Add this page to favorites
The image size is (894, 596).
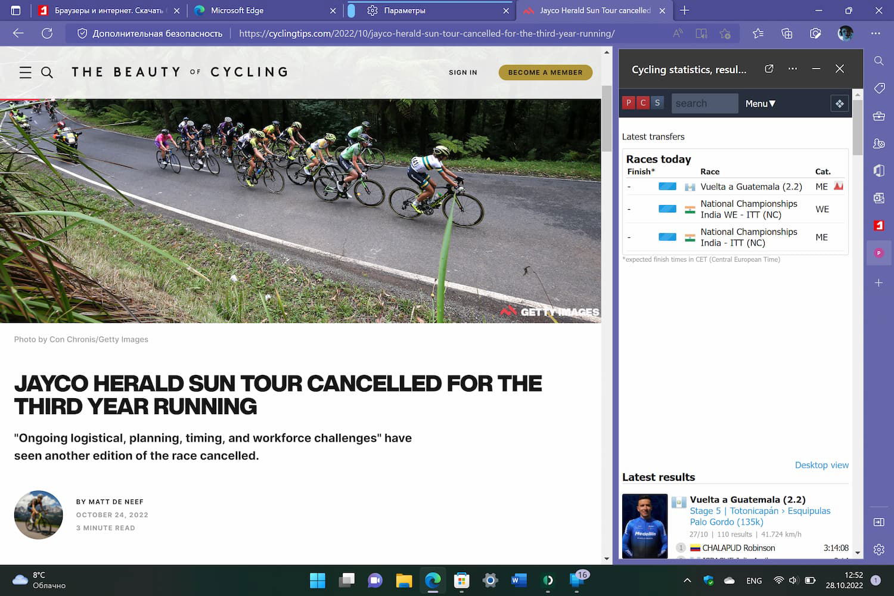[725, 33]
